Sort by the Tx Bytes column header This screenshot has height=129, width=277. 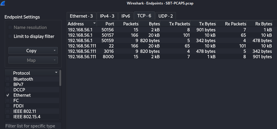(x=203, y=24)
